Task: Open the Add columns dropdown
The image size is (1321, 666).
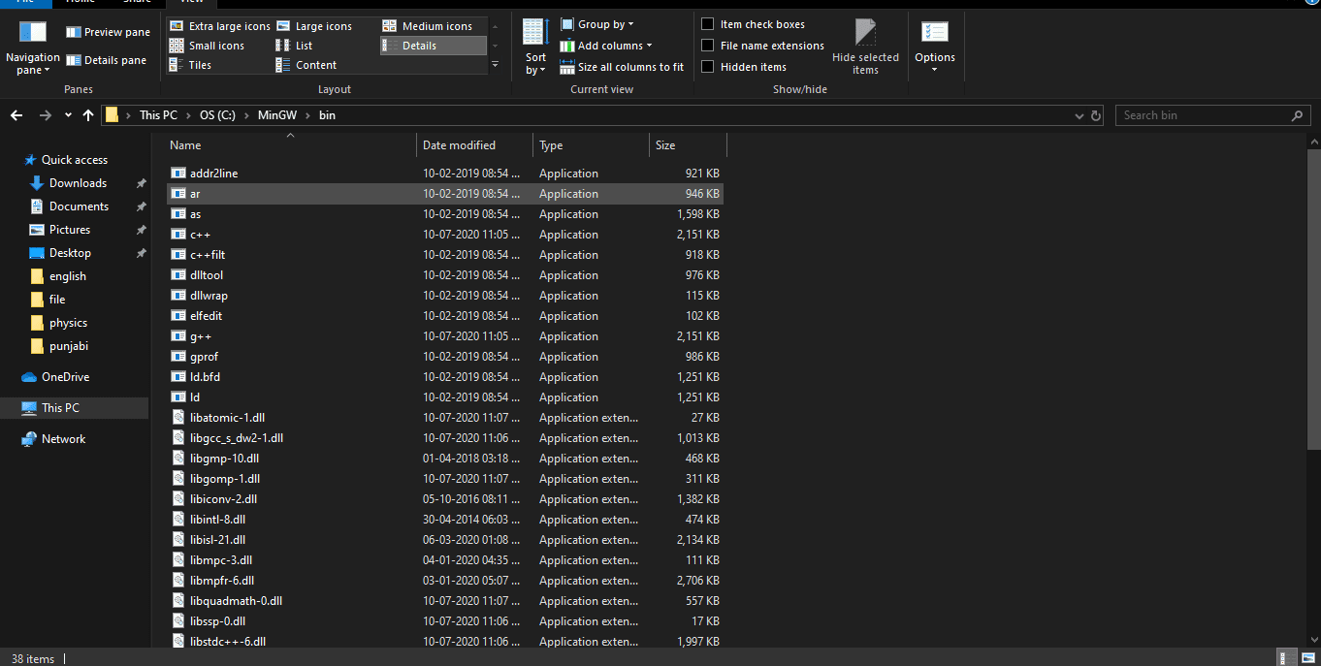Action: click(x=605, y=45)
